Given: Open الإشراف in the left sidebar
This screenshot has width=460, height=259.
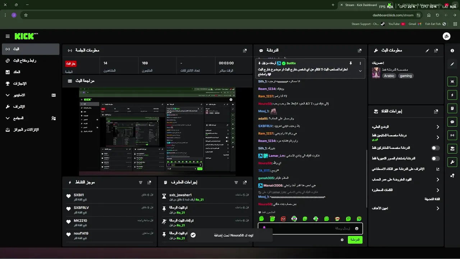Looking at the screenshot, I should (x=31, y=106).
